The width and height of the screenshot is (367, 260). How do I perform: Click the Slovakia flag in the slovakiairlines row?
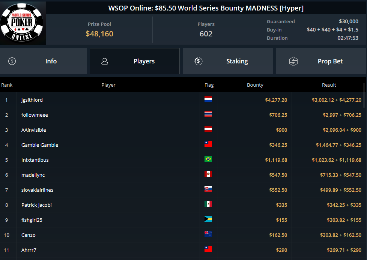208,189
